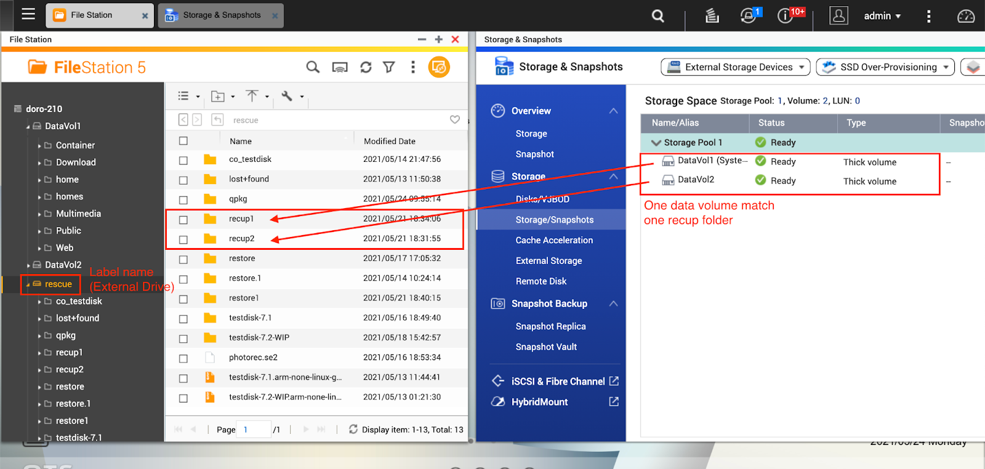Open HybridMount external link icon
Image resolution: width=985 pixels, height=469 pixels.
(614, 401)
